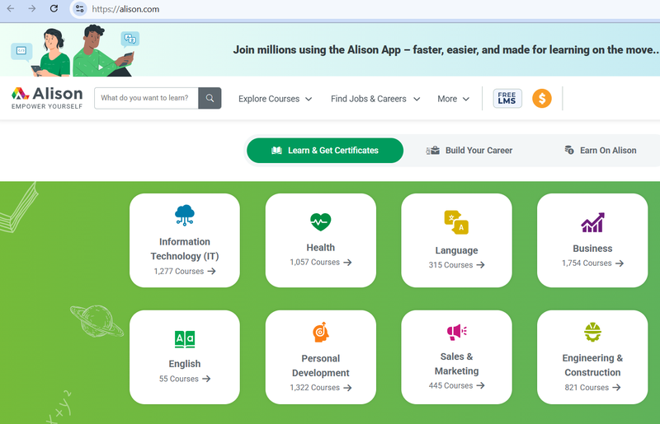Click the Alison logo
The image size is (660, 424).
tap(47, 98)
